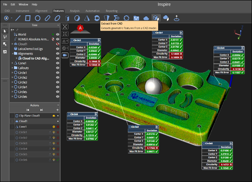Hide Cone1 using its eye icon
Viewport: 252px width, 182px height.
tap(58, 63)
